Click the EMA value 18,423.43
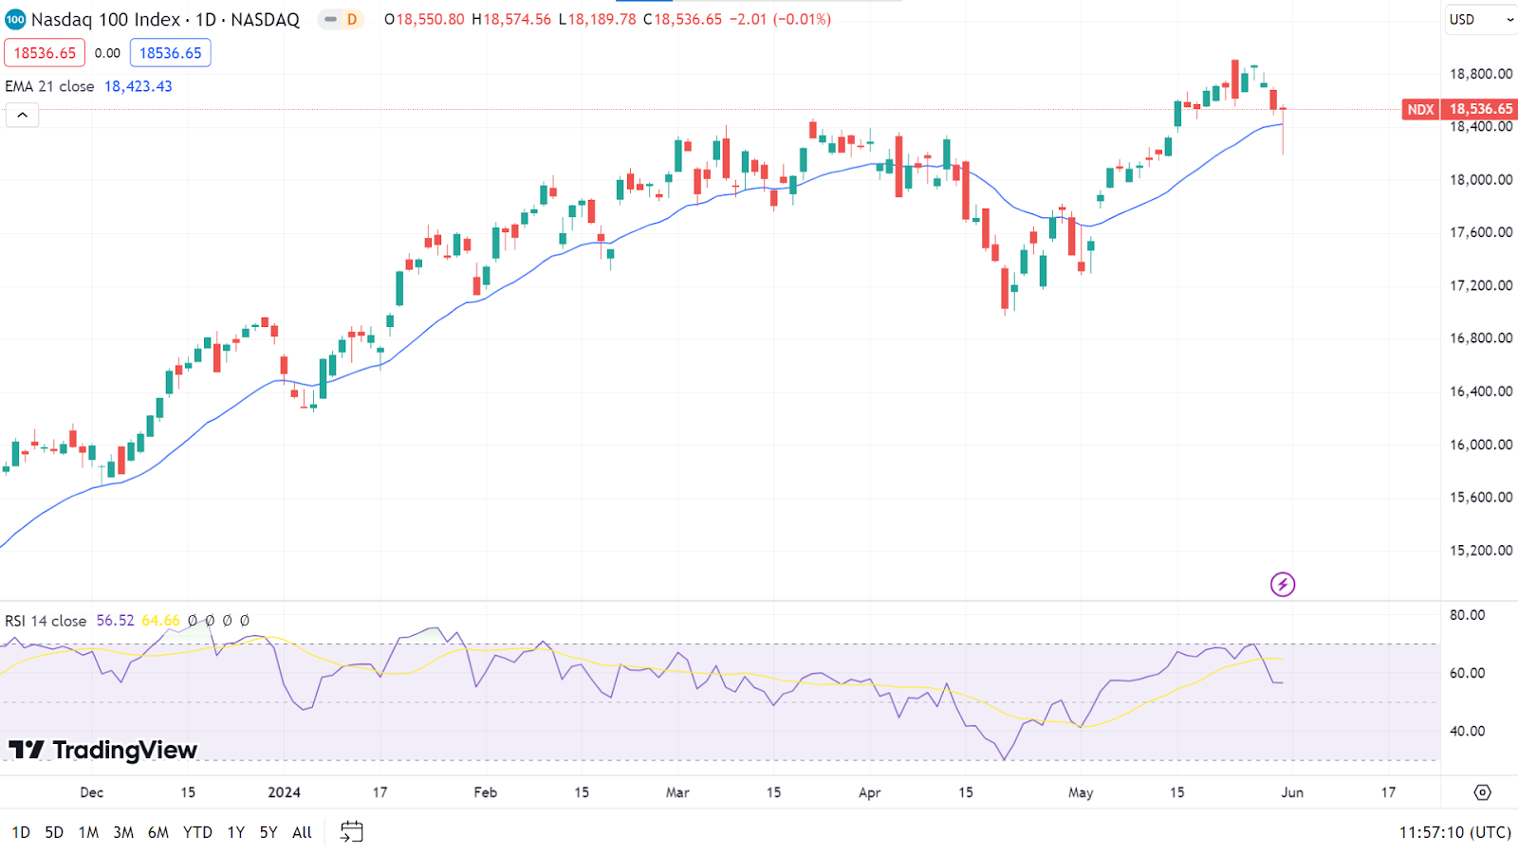 139,86
